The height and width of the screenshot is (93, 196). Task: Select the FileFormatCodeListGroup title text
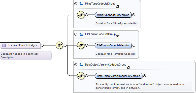[x=100, y=34]
